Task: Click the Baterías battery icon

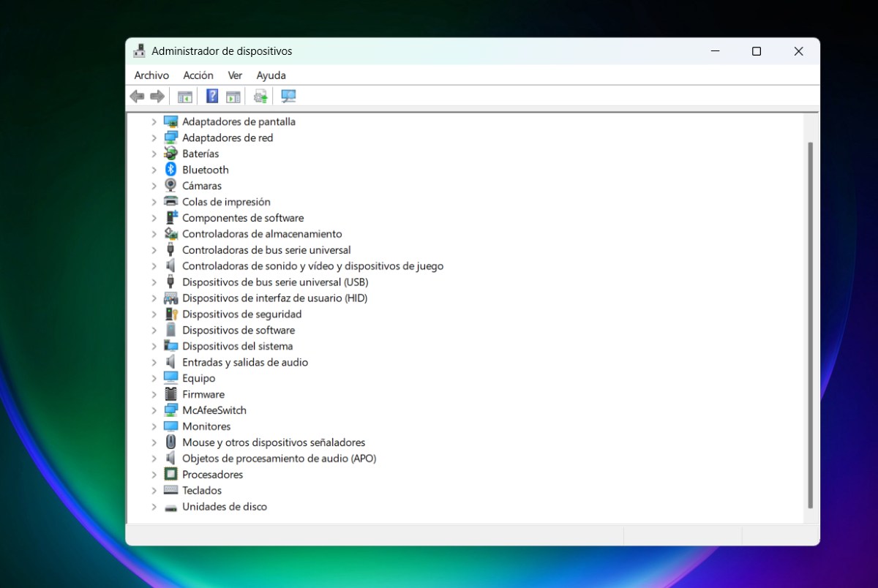Action: coord(170,154)
